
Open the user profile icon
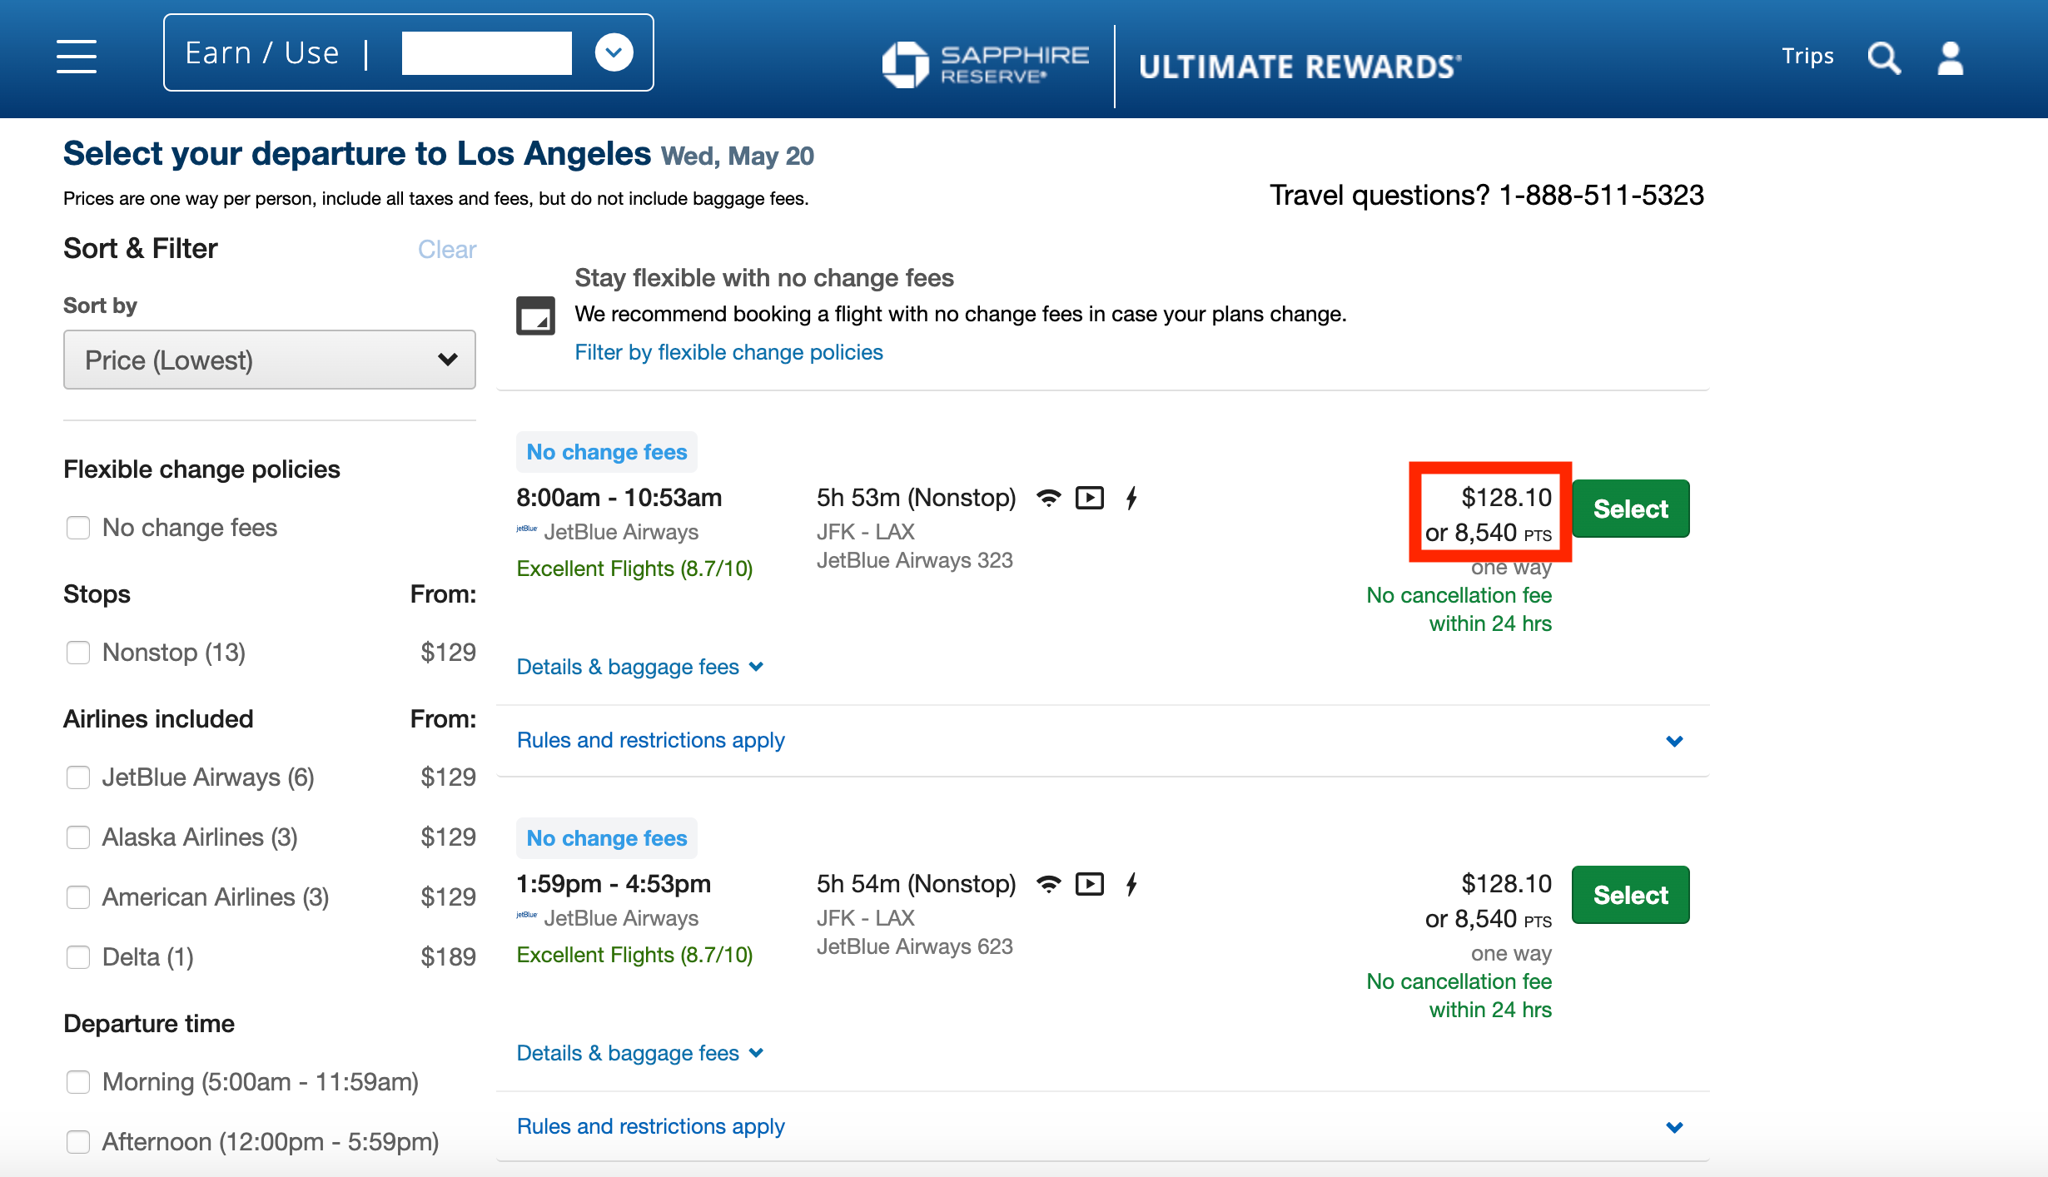(x=1950, y=57)
